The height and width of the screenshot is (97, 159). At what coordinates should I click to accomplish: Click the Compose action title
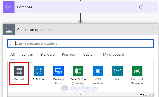[25, 7]
